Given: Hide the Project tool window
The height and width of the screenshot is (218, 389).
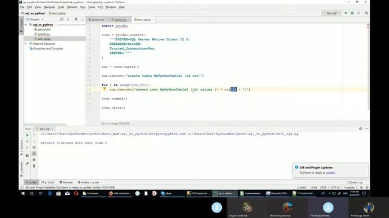Looking at the screenshot, I should pyautogui.click(x=83, y=19).
